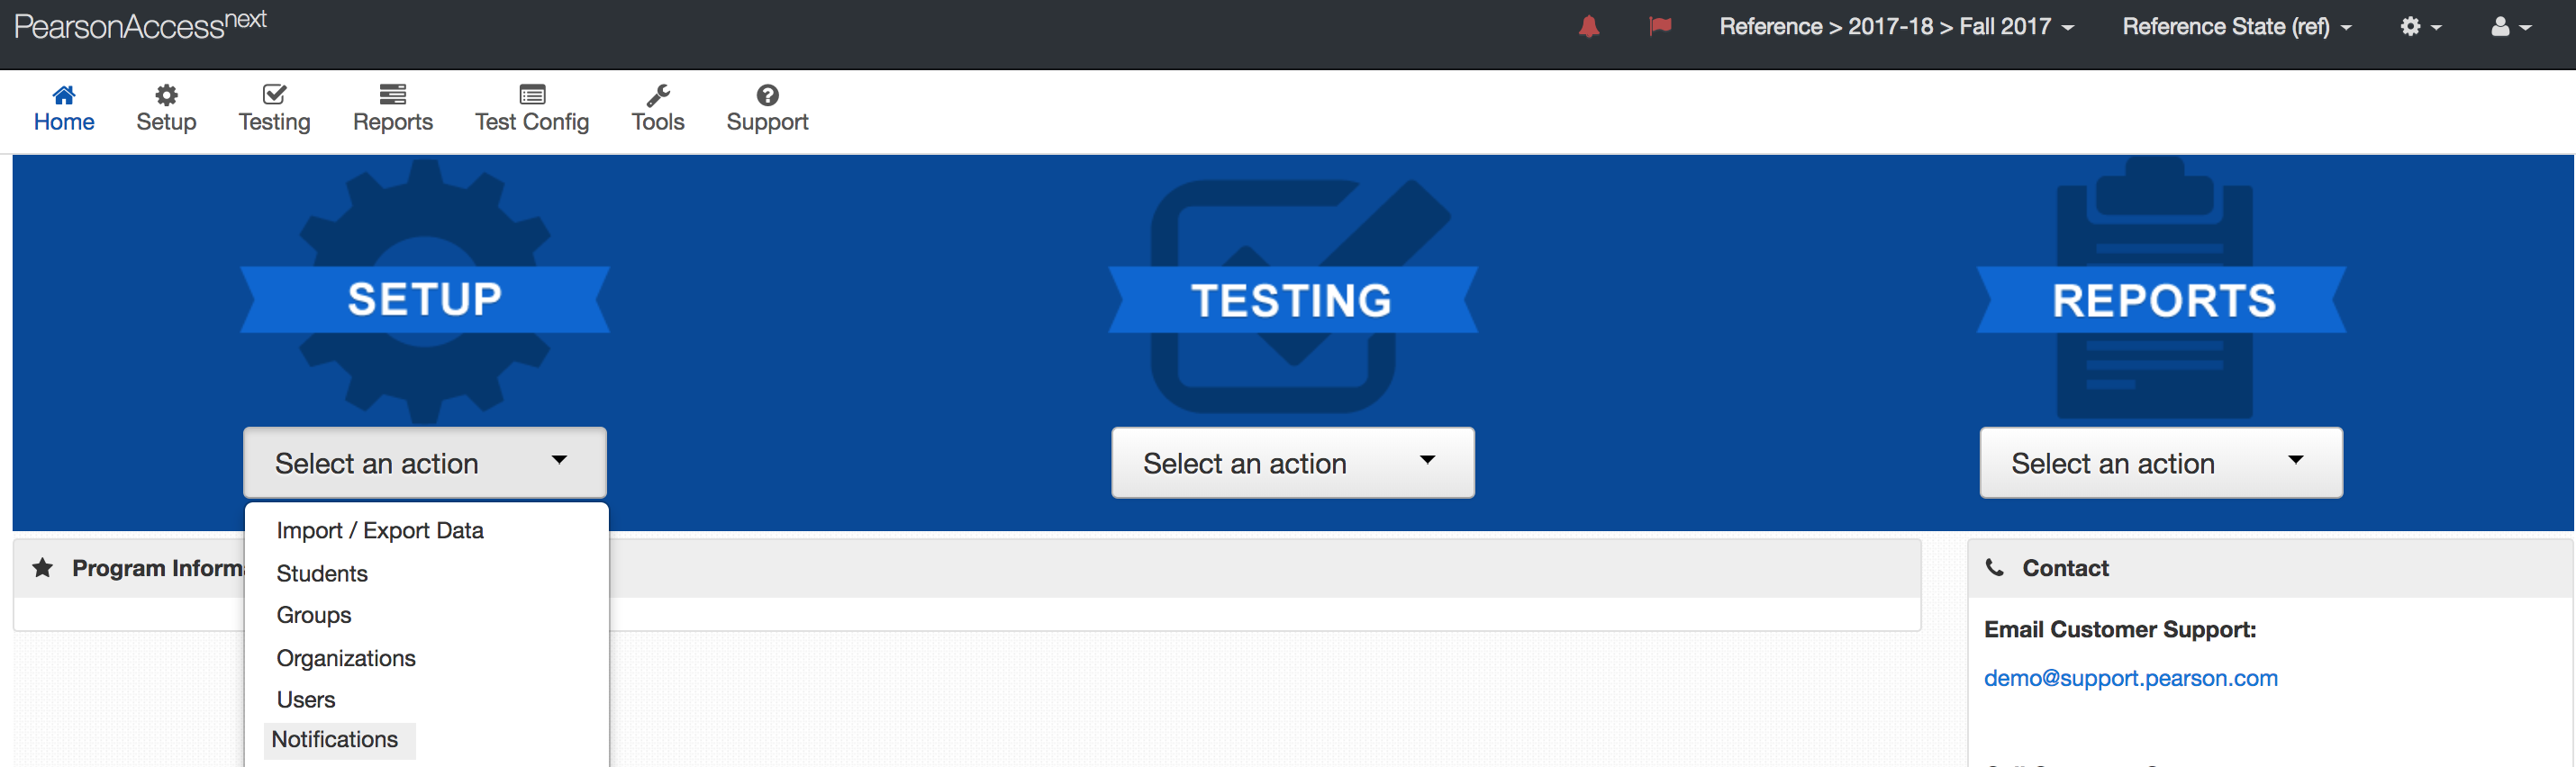Open the Setup gear nav item

coord(166,108)
